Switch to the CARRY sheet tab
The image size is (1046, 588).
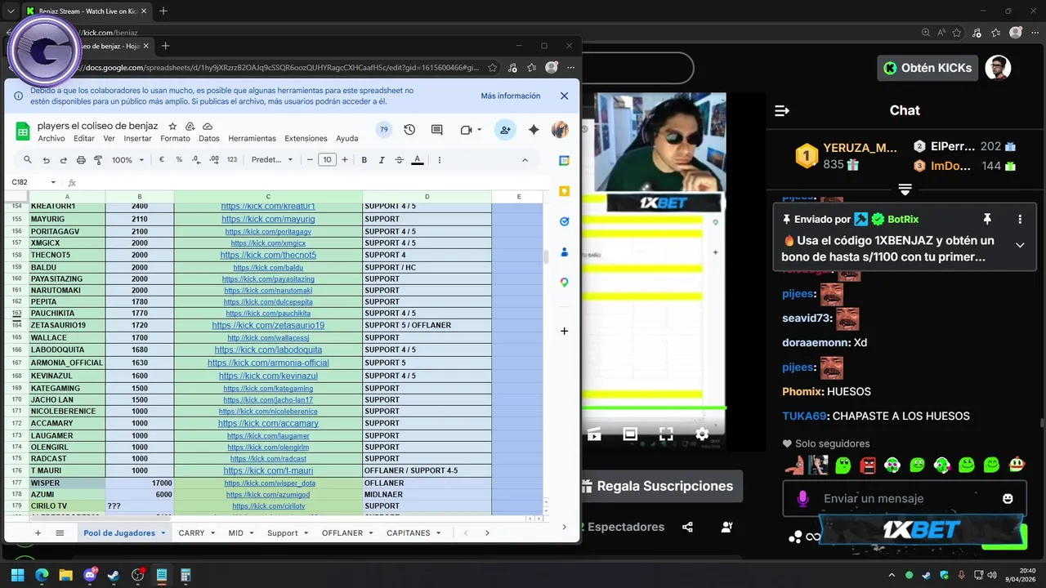(191, 532)
